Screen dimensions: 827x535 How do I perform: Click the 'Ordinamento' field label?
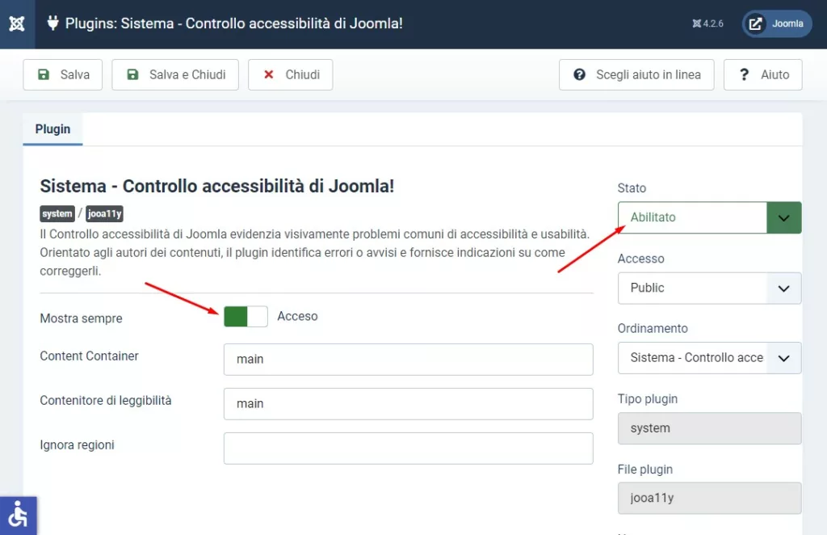click(653, 328)
